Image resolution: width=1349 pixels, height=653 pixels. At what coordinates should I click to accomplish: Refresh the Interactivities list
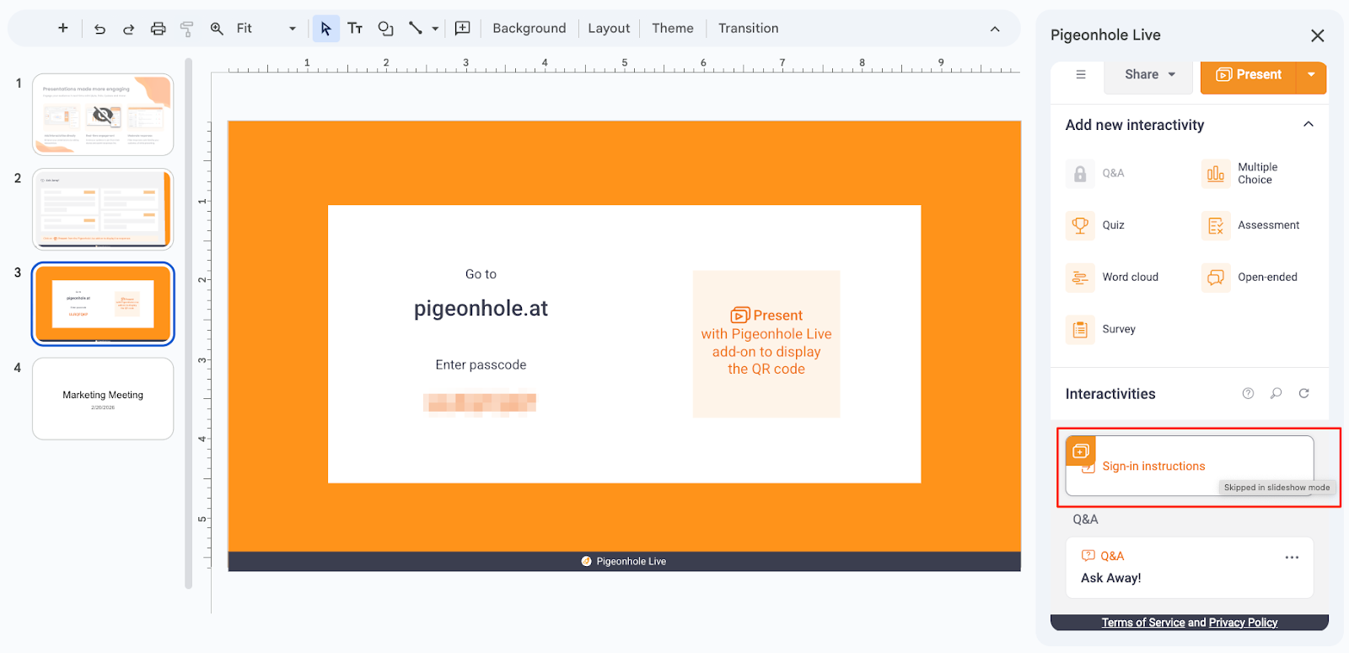1303,393
